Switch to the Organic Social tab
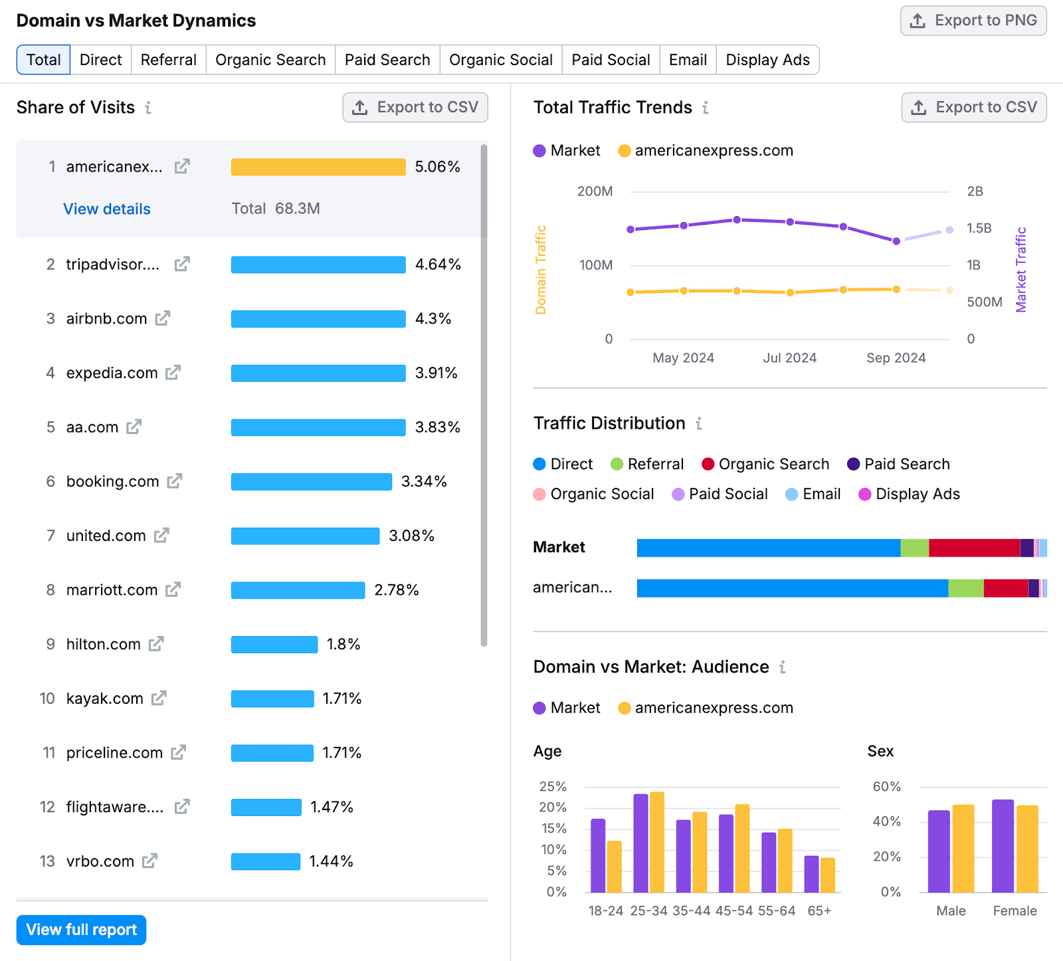The height and width of the screenshot is (961, 1063). pos(501,60)
